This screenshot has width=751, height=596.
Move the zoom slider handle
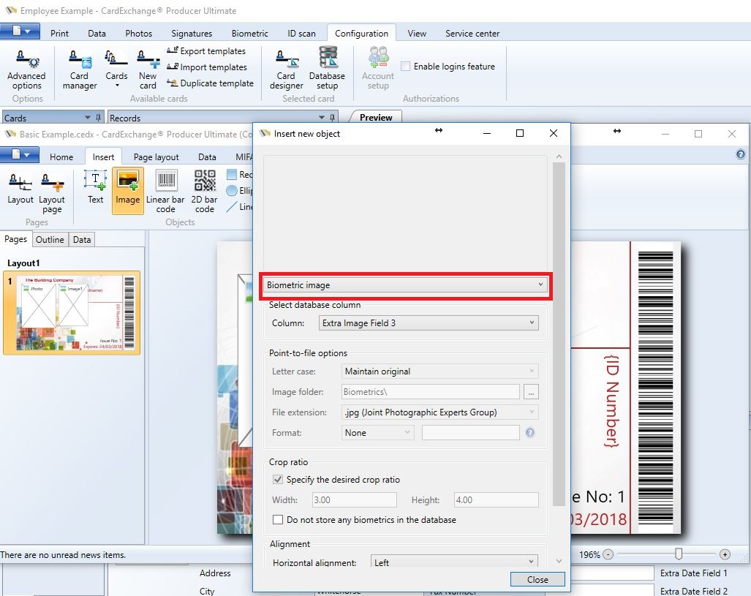click(x=678, y=554)
